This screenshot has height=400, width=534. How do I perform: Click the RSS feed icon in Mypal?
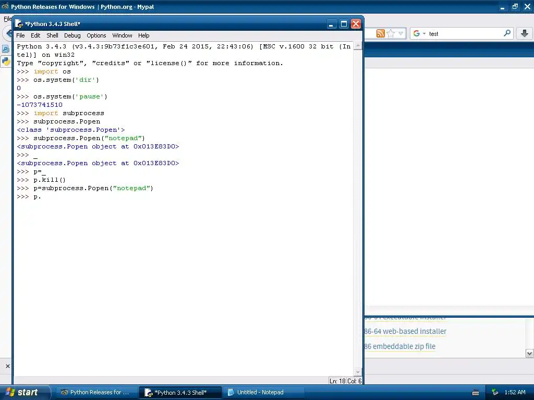pyautogui.click(x=380, y=33)
